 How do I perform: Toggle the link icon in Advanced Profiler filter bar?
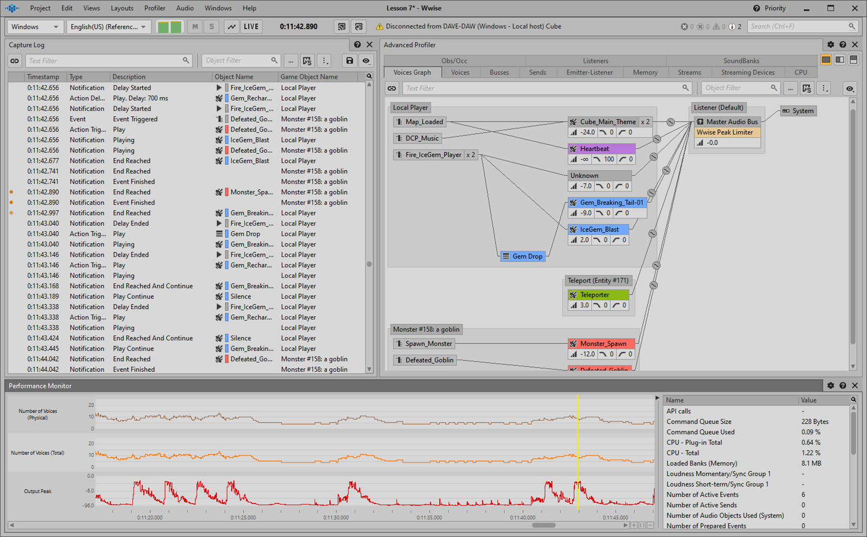coord(392,88)
